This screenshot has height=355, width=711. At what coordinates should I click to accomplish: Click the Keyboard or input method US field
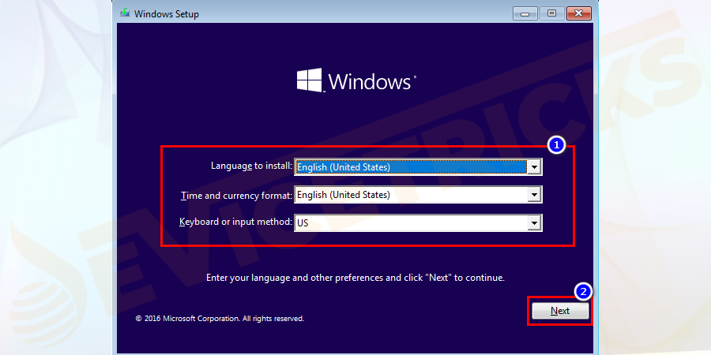tap(418, 222)
